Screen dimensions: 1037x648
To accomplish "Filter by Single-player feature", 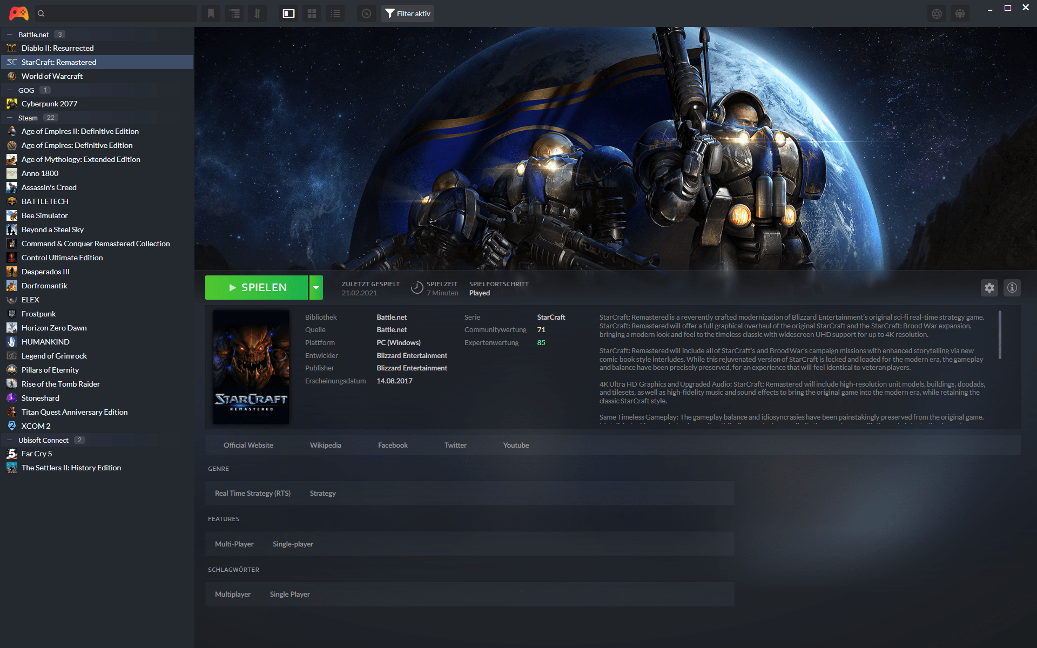I will tap(293, 544).
